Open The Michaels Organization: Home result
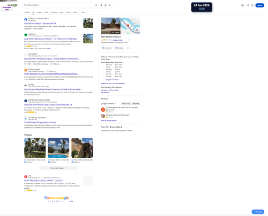Viewport: 268px width, 216px height. (x=40, y=122)
